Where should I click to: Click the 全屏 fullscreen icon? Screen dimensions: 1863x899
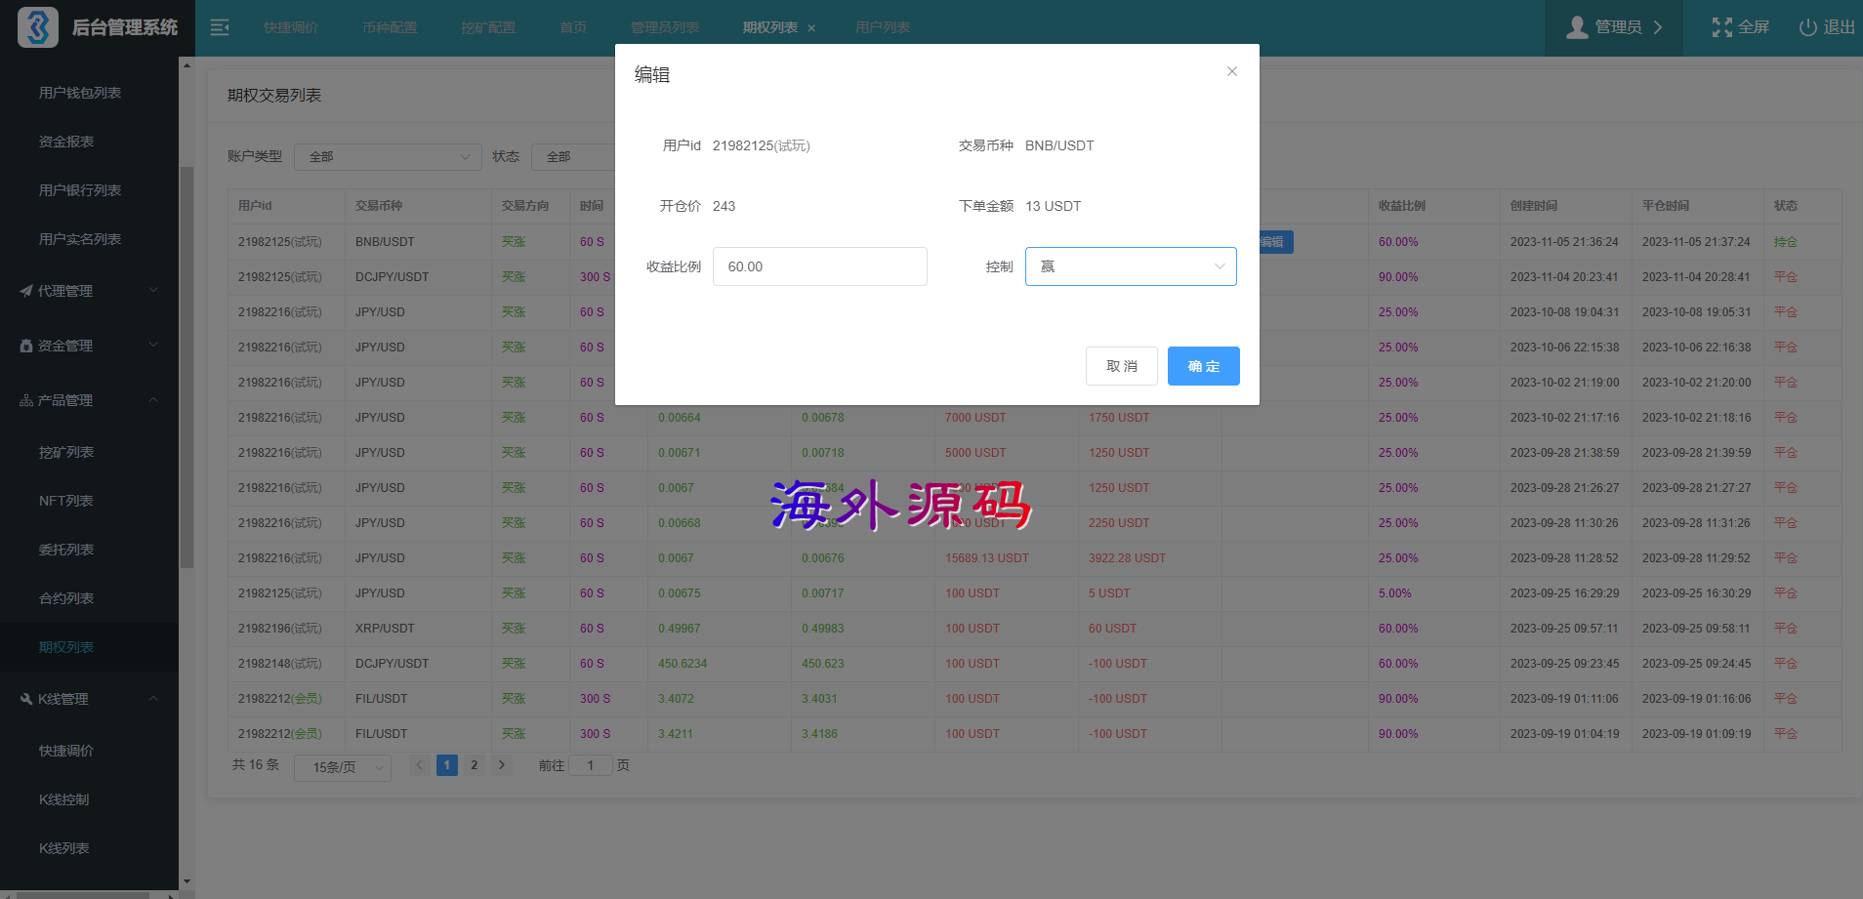[x=1722, y=27]
